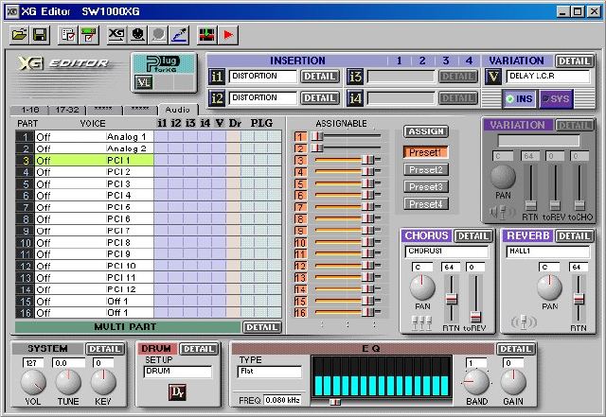Screen dimensions: 606x417
Task: Open the EQ DETAIL button
Action: coord(515,349)
